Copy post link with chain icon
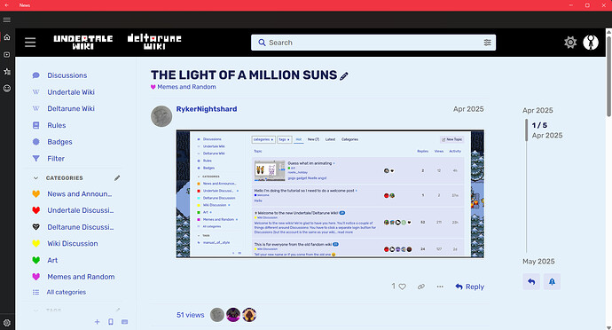 420,287
